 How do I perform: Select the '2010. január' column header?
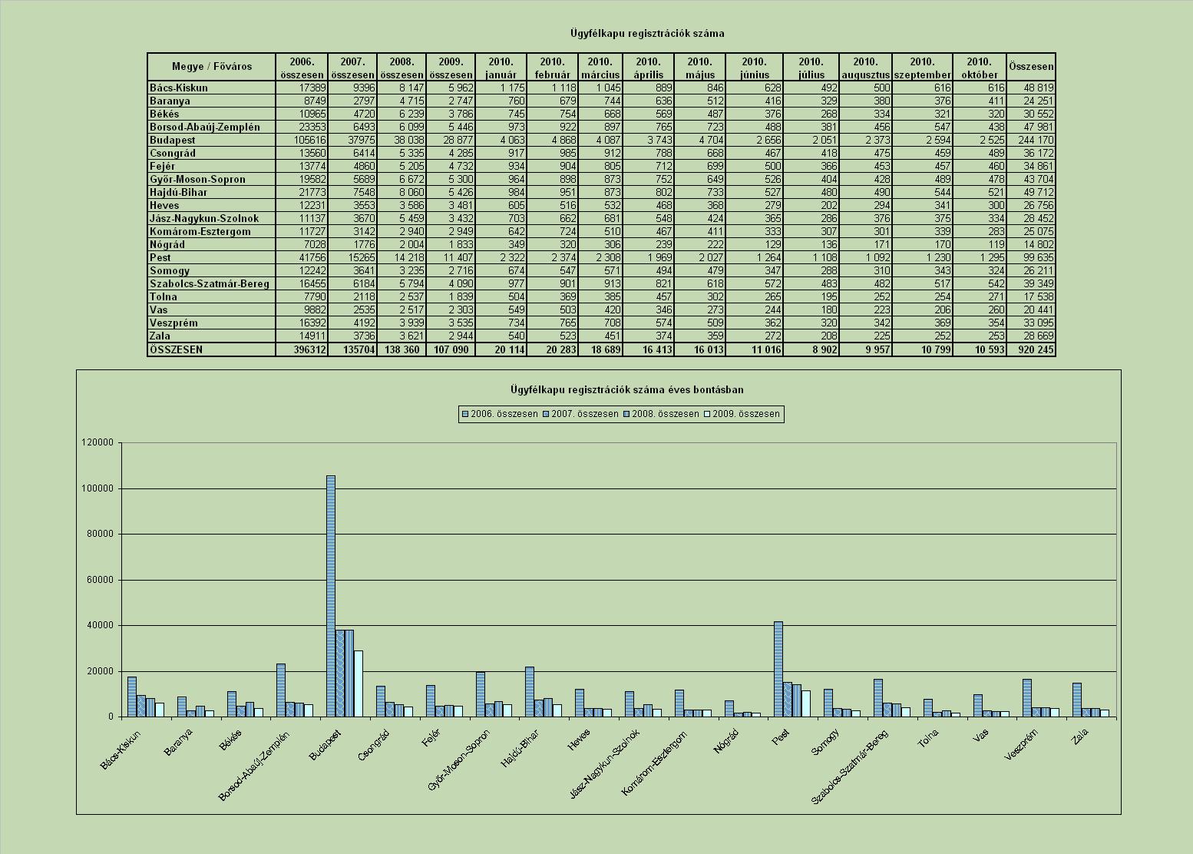click(x=501, y=68)
